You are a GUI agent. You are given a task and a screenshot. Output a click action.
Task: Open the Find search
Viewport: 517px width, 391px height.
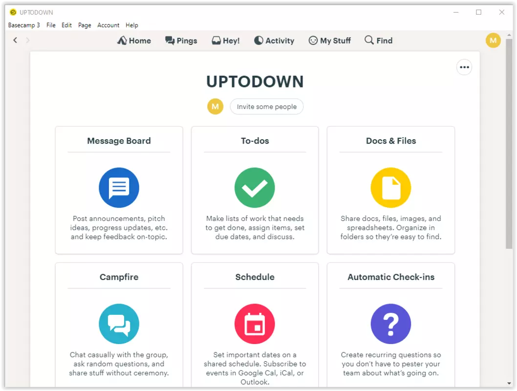coord(379,41)
